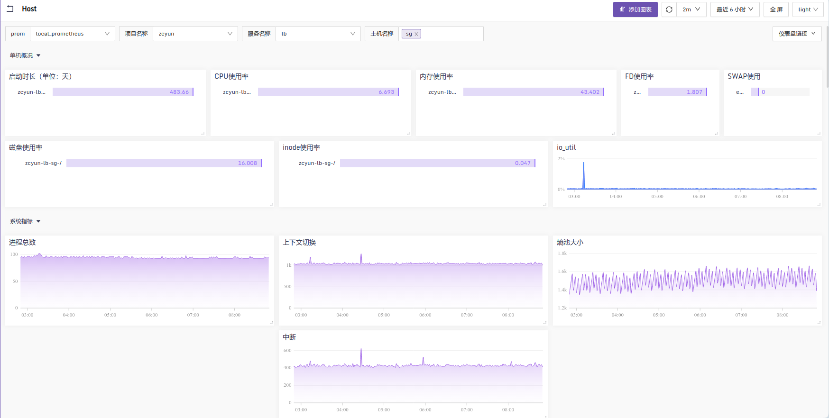This screenshot has width=829, height=418.
Task: Click the 熵池大小 panel title
Action: click(570, 242)
